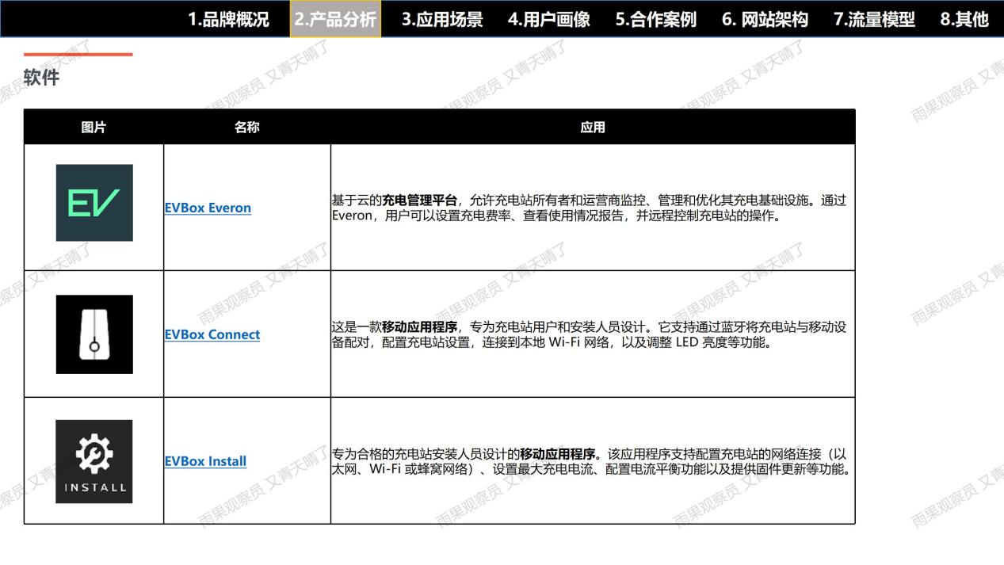The width and height of the screenshot is (1004, 565).
Task: Select the highlighted 2.产品分析 tab
Action: (x=335, y=19)
